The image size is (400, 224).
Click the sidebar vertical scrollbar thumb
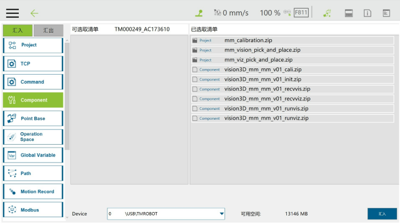[x=67, y=97]
